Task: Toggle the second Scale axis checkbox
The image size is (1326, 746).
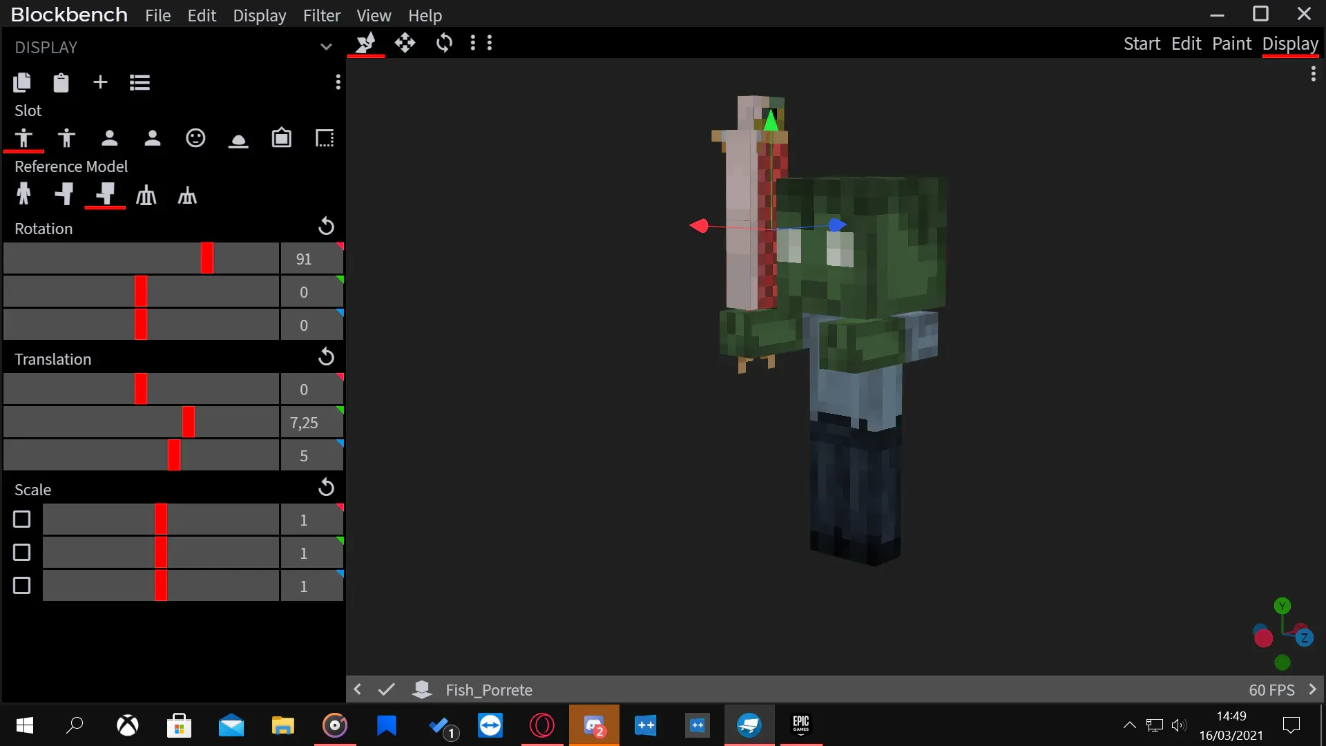Action: coord(22,552)
